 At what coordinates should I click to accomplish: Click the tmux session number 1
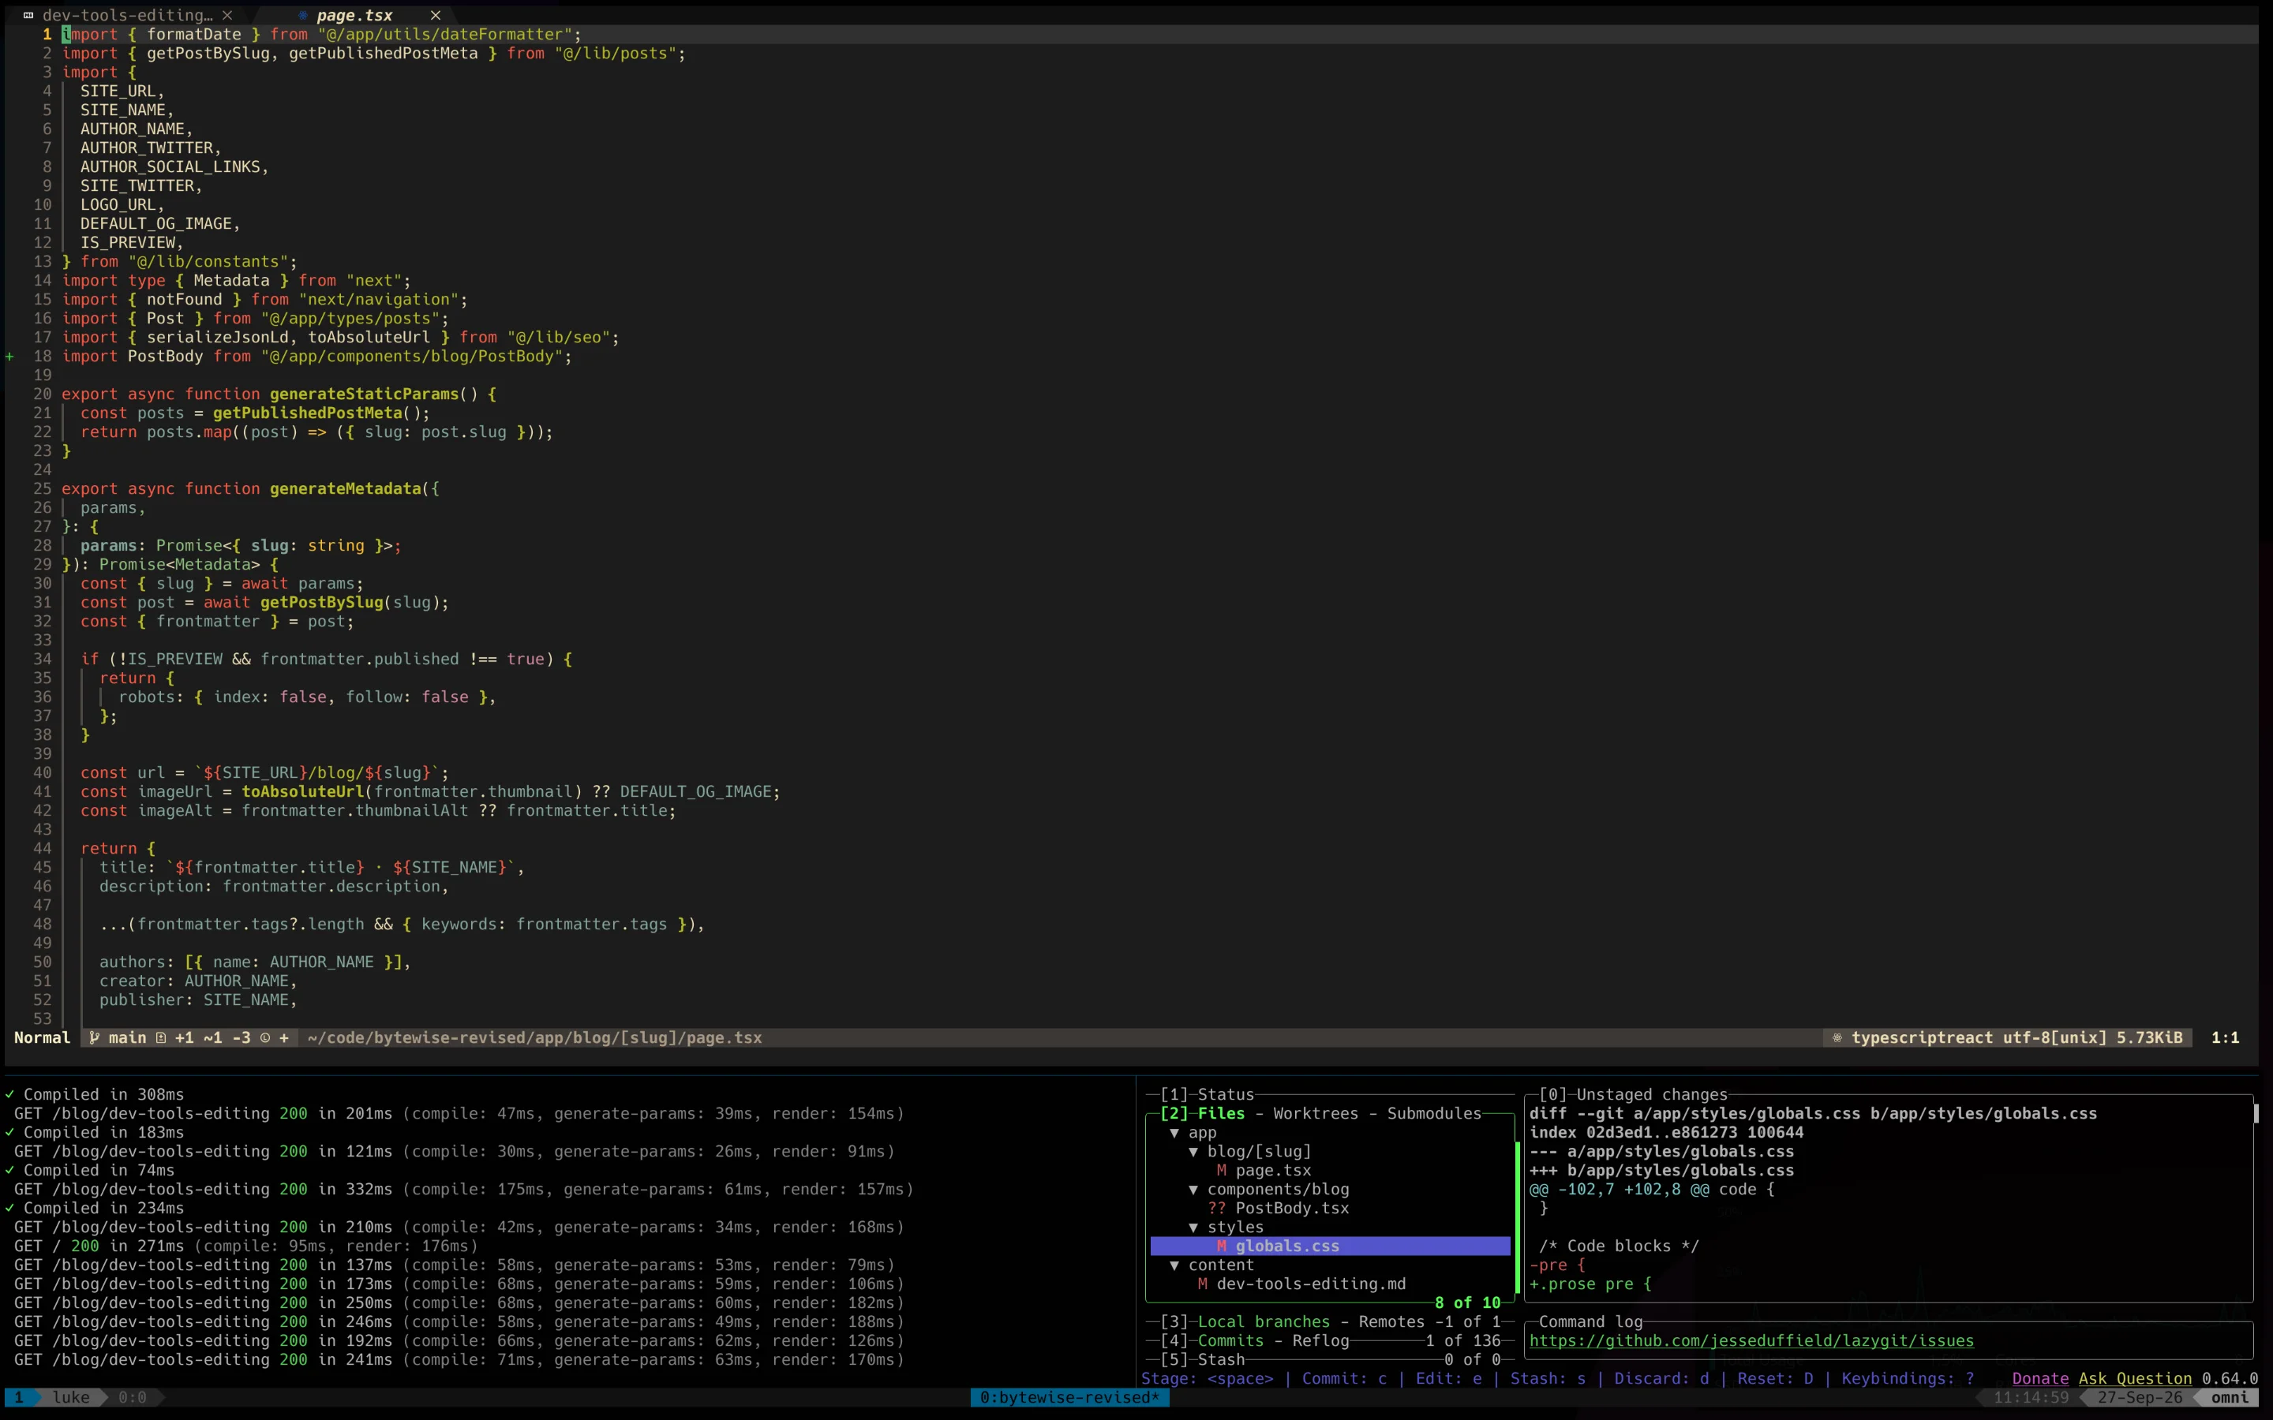[19, 1397]
